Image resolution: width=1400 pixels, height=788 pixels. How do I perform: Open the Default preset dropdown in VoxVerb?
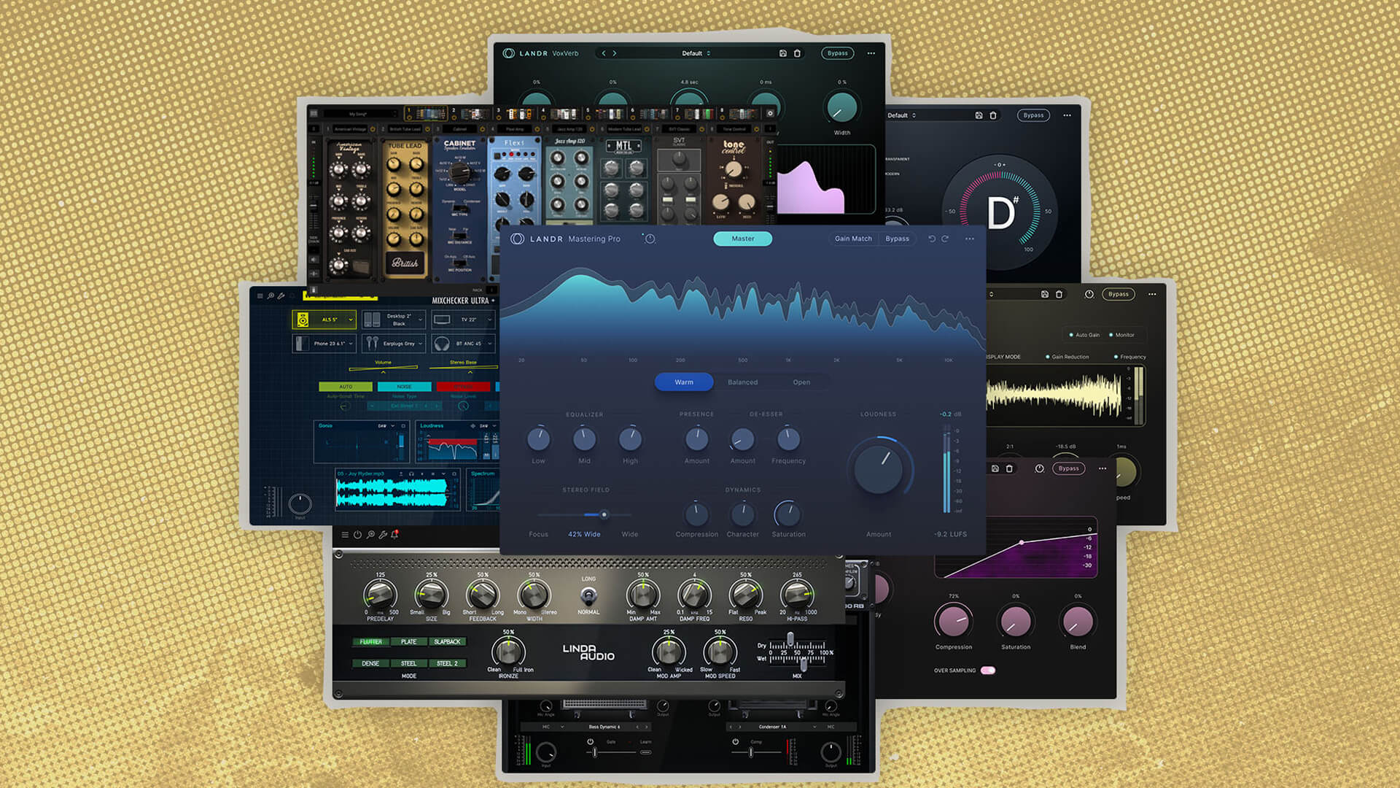[696, 53]
